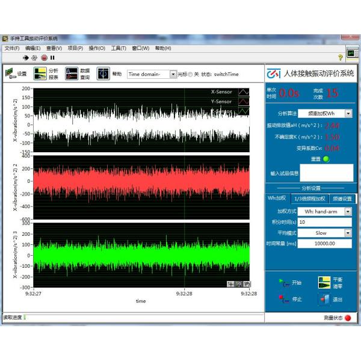The image size is (361, 361).
Task: Click the pause execution icon
Action: pos(53,58)
